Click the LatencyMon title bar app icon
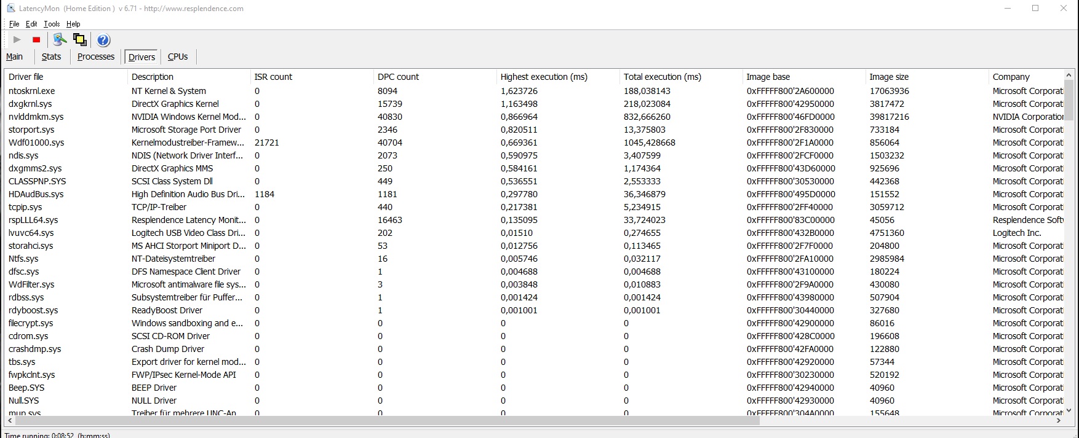 (x=11, y=9)
